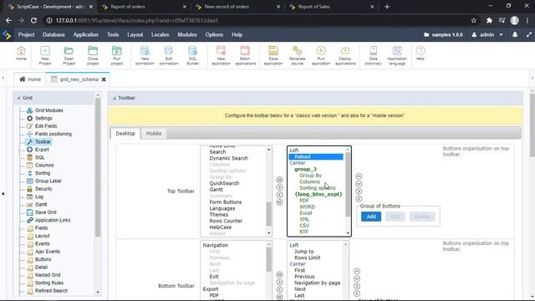
Task: Open Export in the Grid tree
Action: pyautogui.click(x=42, y=150)
